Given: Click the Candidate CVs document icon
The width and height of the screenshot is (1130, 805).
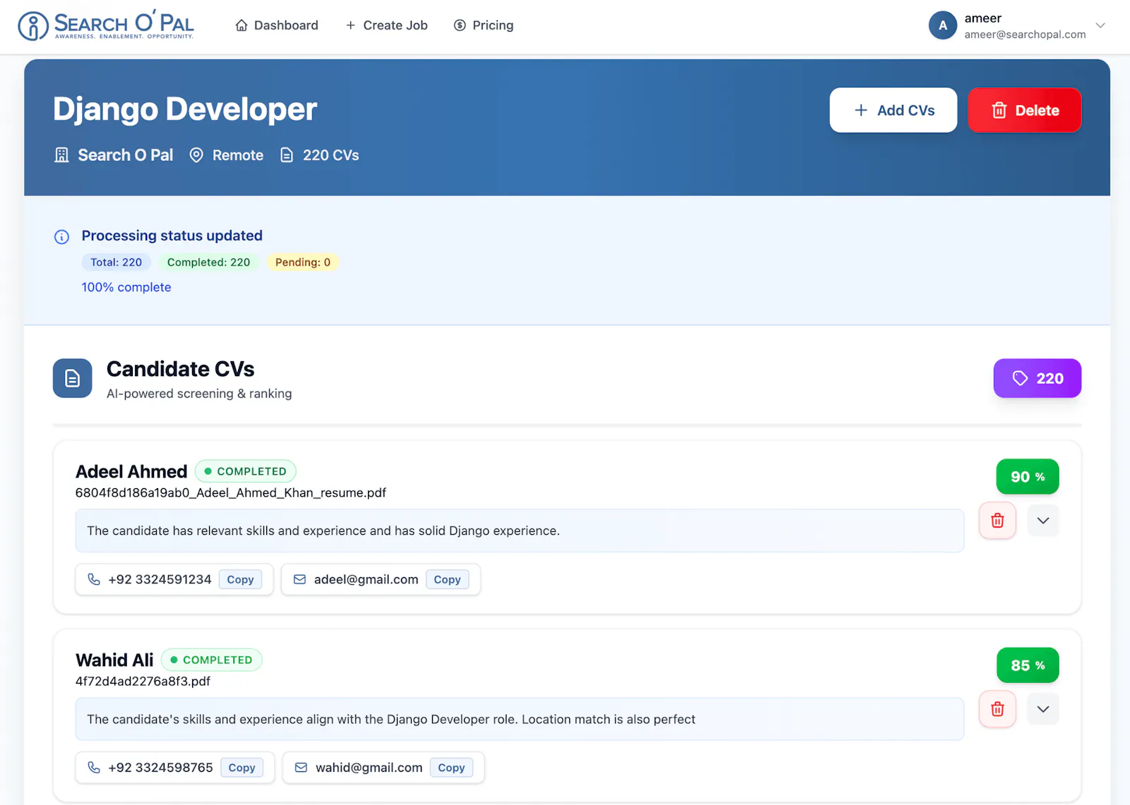Looking at the screenshot, I should pyautogui.click(x=73, y=378).
